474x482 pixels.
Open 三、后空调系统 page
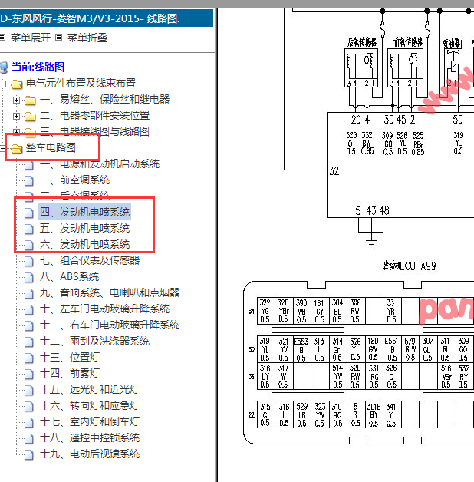point(74,196)
